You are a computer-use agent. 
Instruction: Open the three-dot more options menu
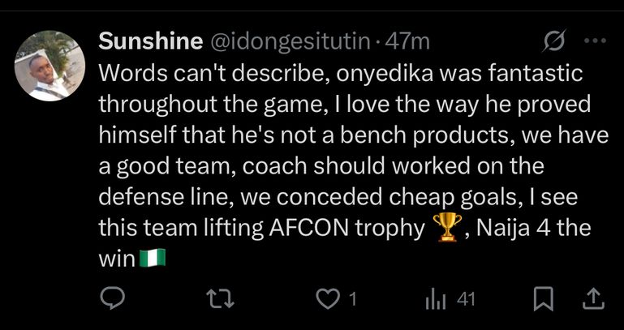(595, 40)
